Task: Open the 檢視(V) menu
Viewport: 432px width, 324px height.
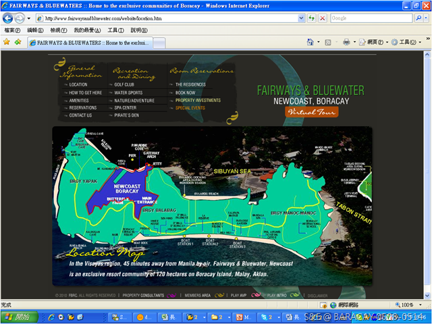Action: click(59, 30)
